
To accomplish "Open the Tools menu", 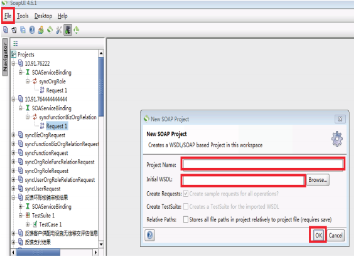I will pyautogui.click(x=23, y=16).
